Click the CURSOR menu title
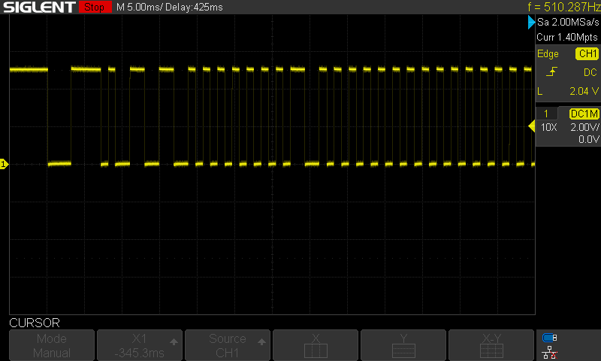This screenshot has height=361, width=601. [x=35, y=323]
